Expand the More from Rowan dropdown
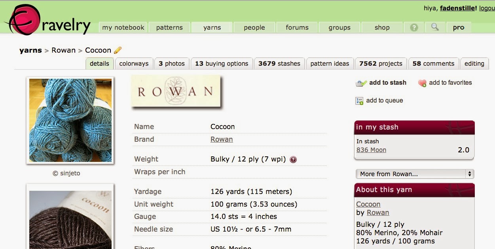Viewport: 495px width, 249px height. coord(415,174)
